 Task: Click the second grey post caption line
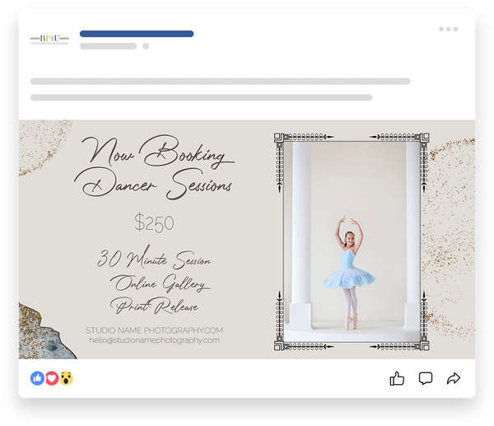(202, 97)
